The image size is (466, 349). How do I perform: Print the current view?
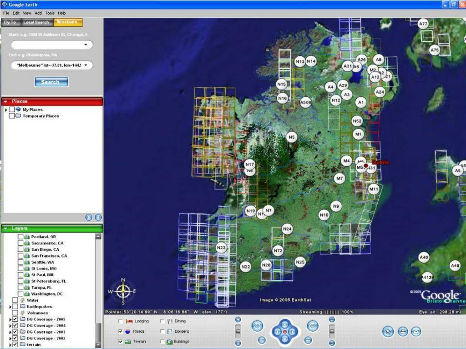click(x=403, y=331)
